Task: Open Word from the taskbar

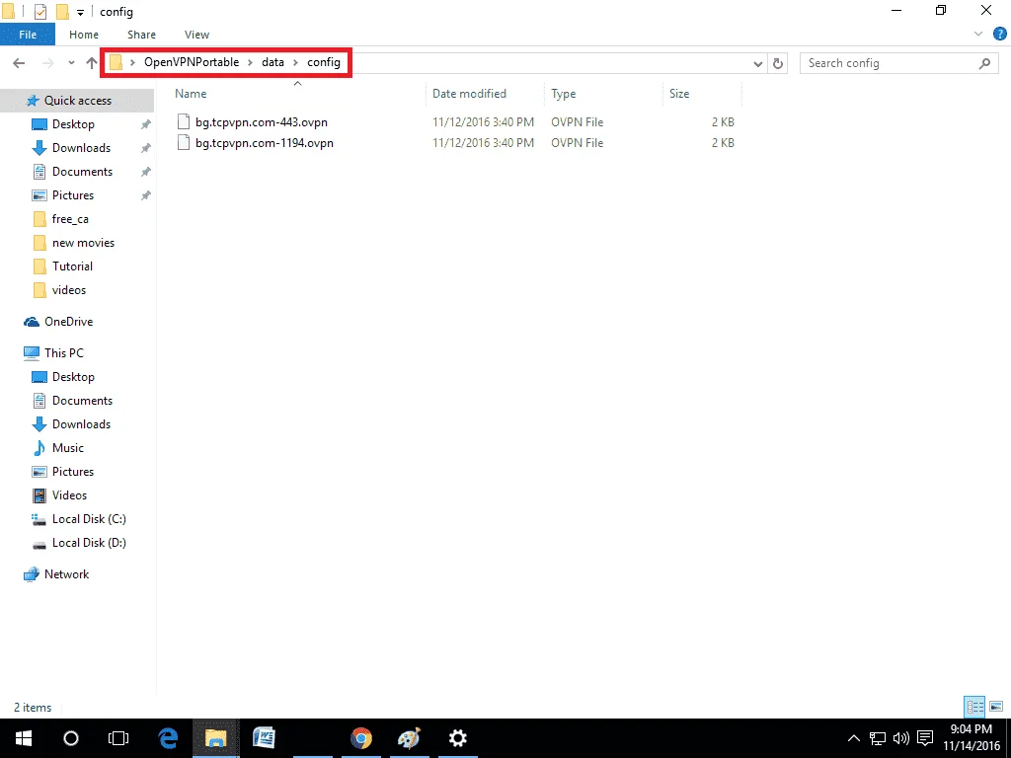Action: coord(265,738)
